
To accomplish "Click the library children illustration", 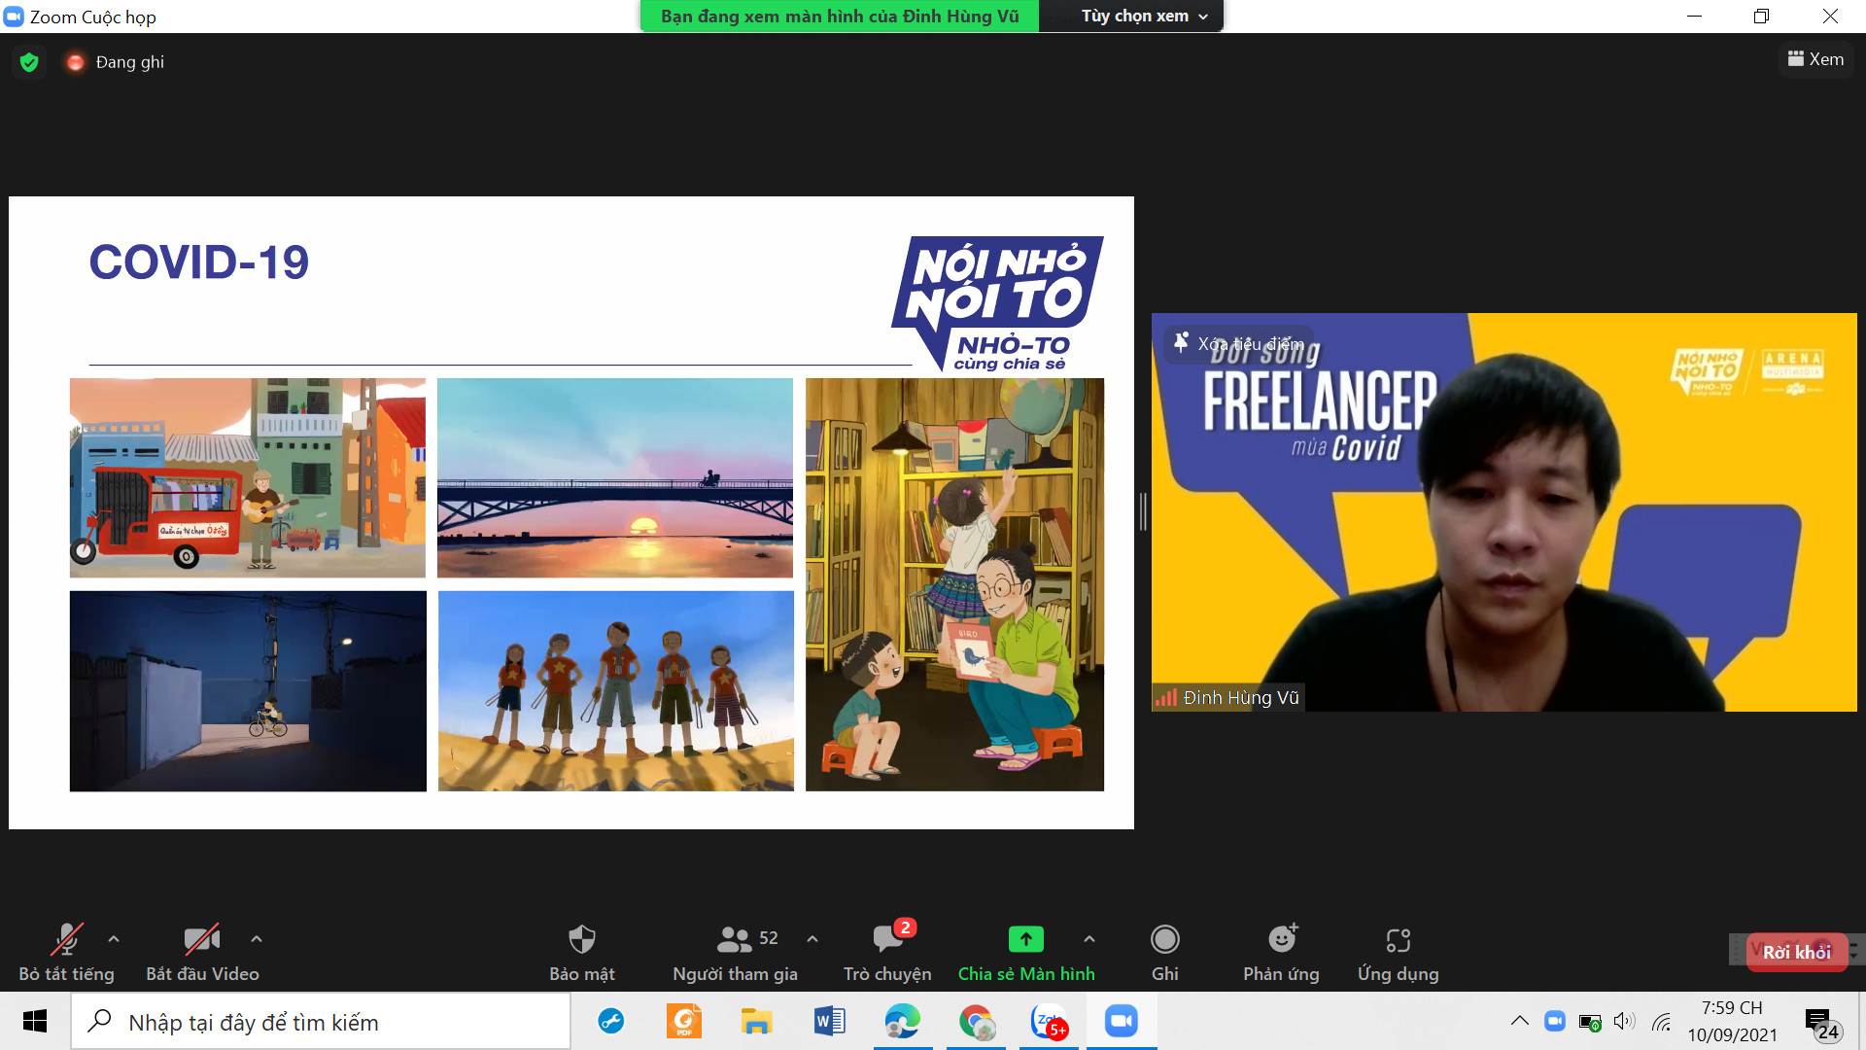I will coord(954,584).
